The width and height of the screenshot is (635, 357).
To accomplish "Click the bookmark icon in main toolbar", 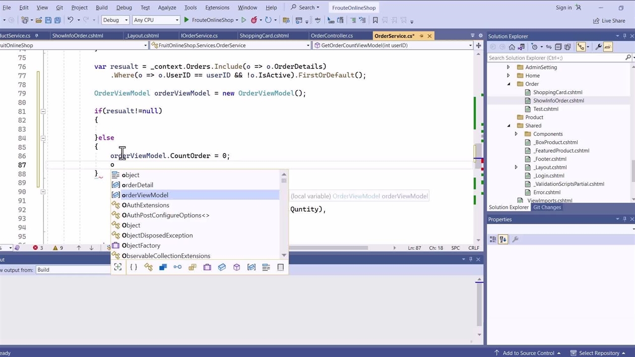I will pyautogui.click(x=375, y=20).
